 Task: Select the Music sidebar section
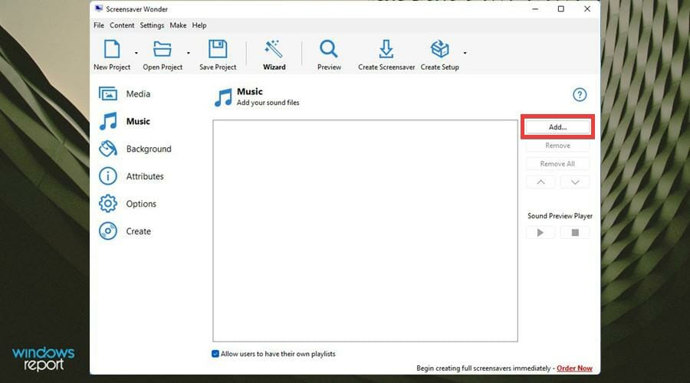coord(125,121)
